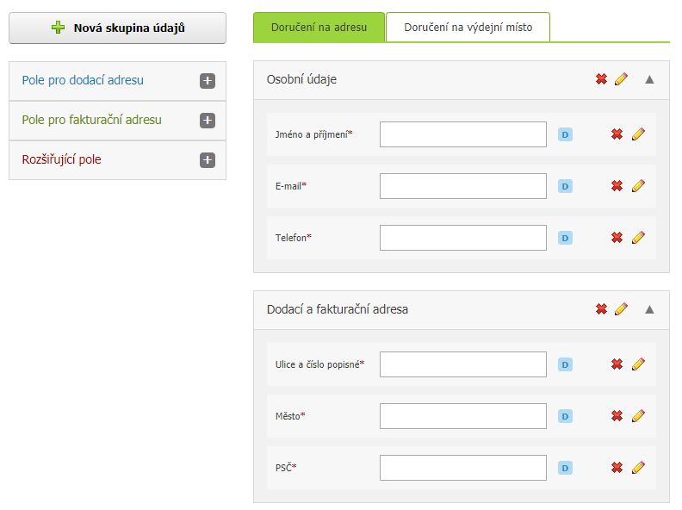Edit the Osobní údaje group with pencil
The width and height of the screenshot is (682, 510).
click(x=621, y=79)
